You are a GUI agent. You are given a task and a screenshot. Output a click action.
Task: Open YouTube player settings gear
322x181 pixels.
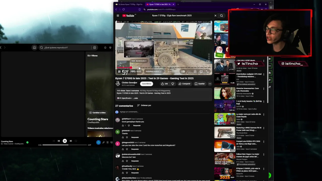(x=195, y=71)
